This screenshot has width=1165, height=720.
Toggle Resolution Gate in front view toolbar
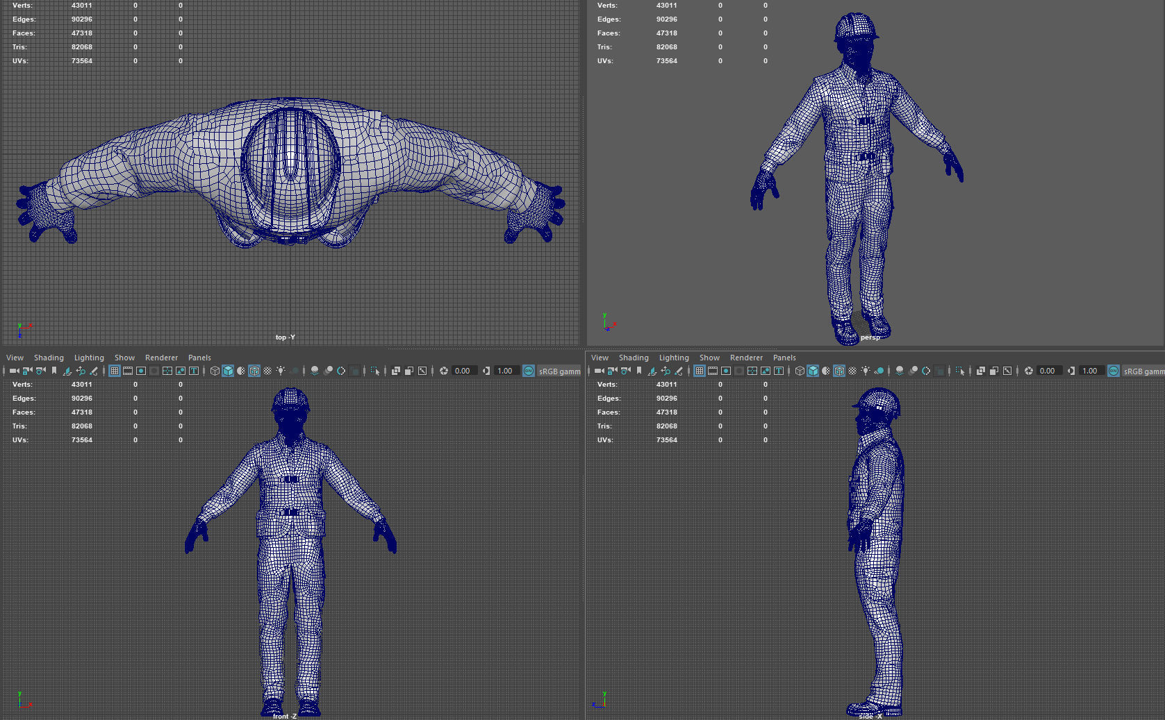coord(141,371)
